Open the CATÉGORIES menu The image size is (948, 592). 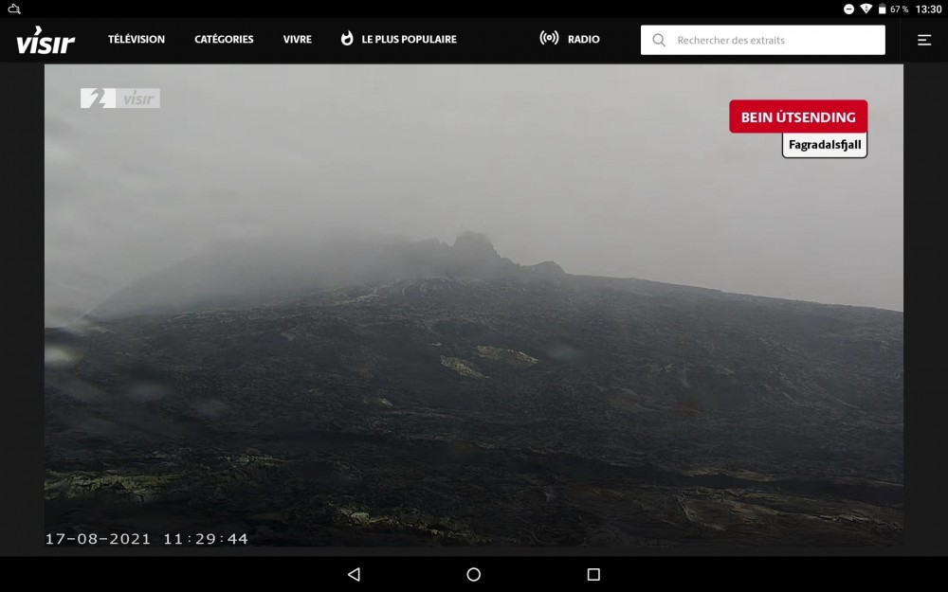pos(223,39)
